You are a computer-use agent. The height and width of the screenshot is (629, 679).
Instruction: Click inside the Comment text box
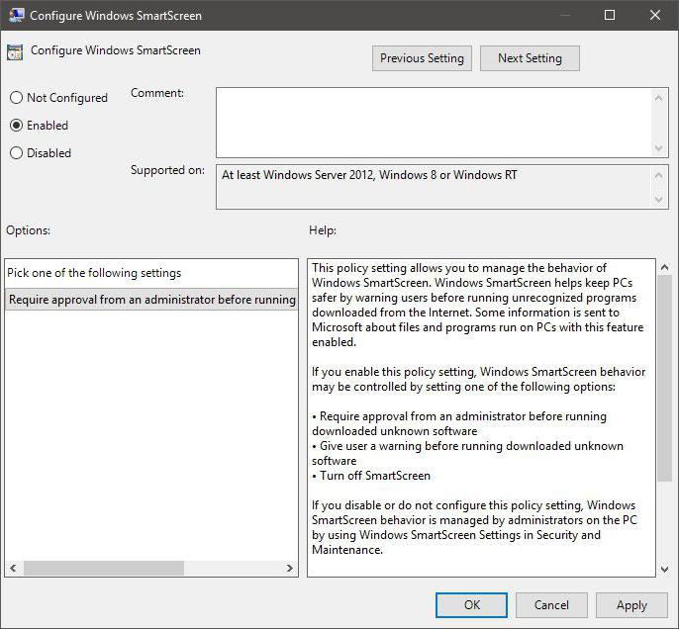(434, 123)
